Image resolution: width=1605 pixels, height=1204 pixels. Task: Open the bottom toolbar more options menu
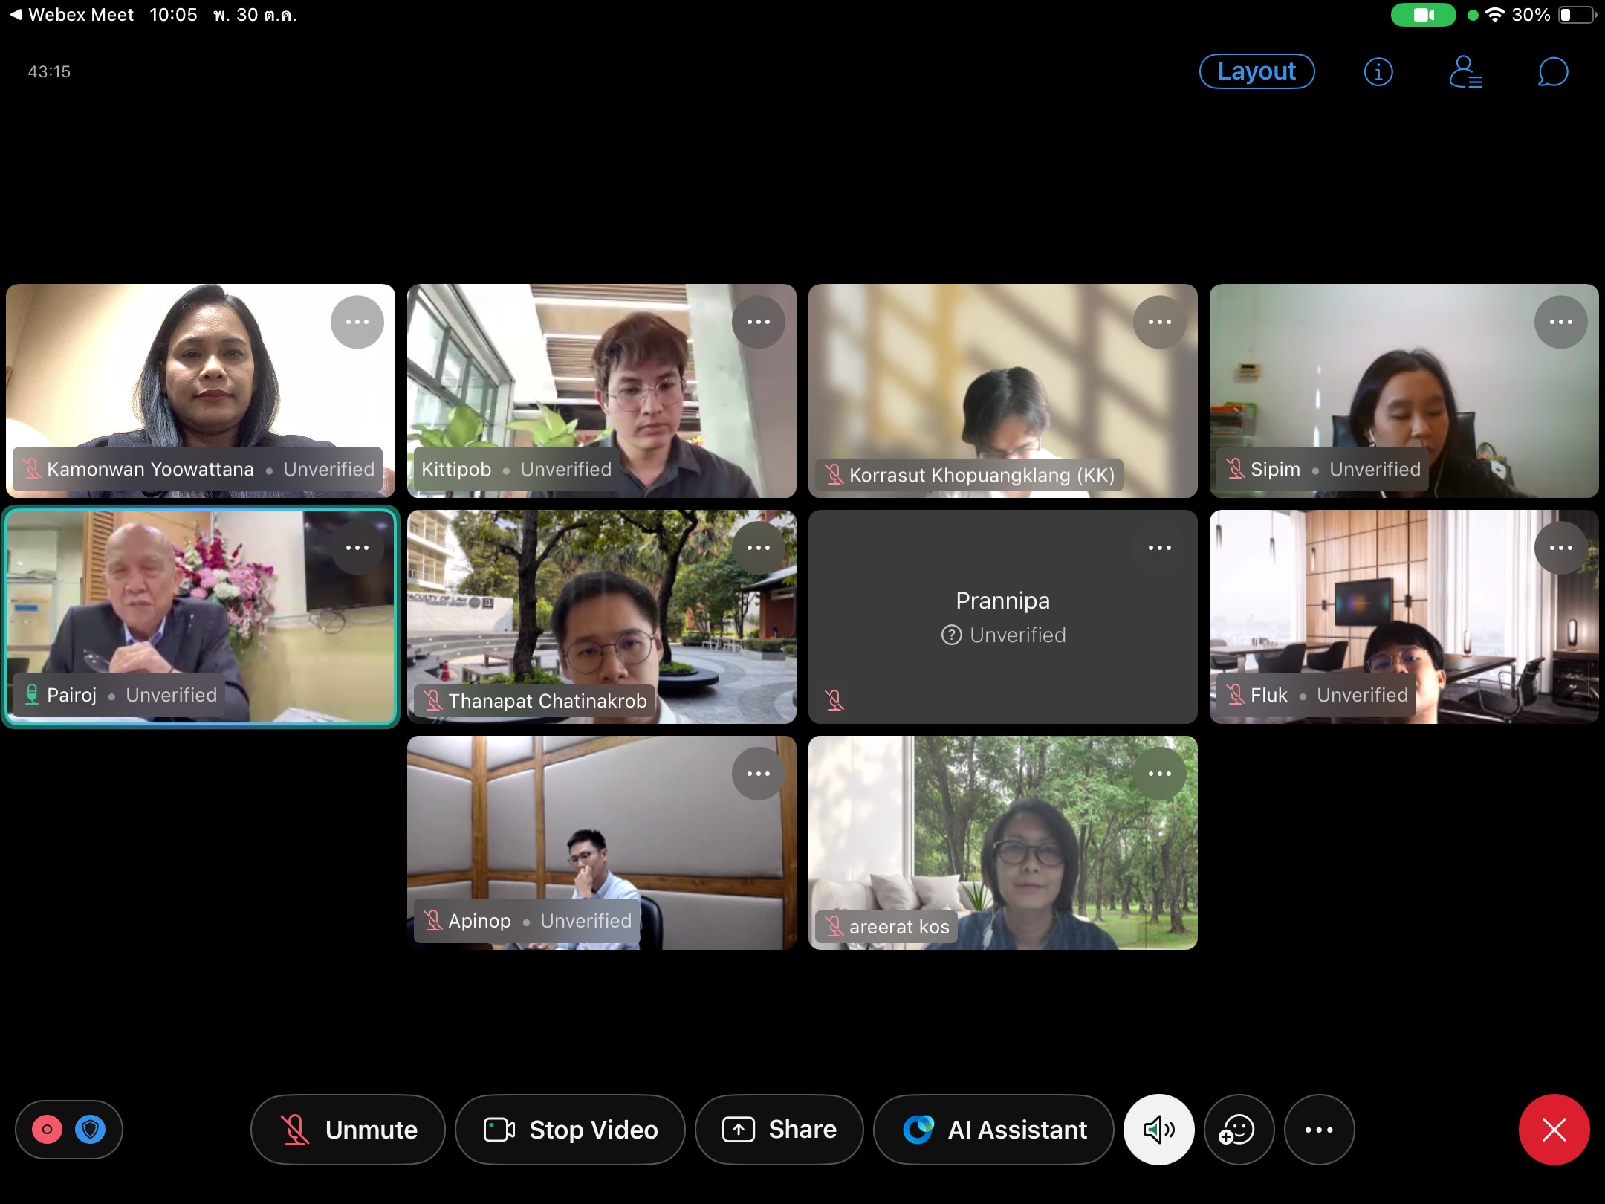(x=1319, y=1130)
